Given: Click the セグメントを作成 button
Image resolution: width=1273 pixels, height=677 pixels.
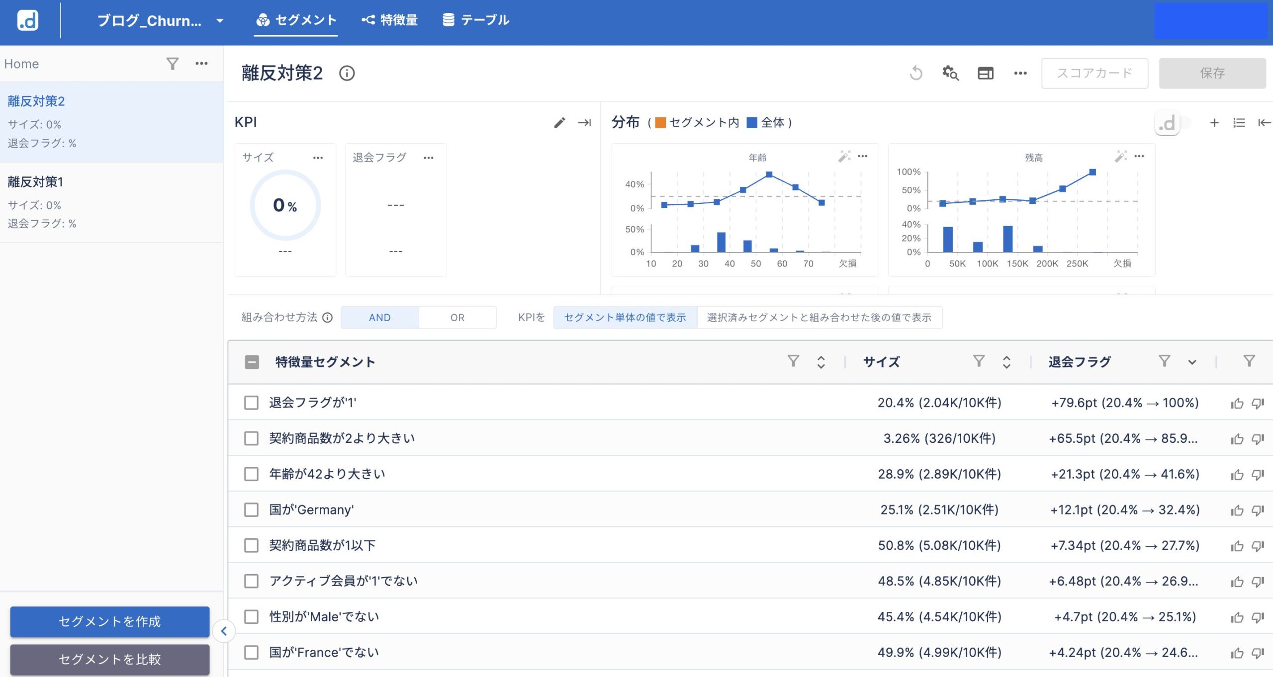Looking at the screenshot, I should click(109, 621).
